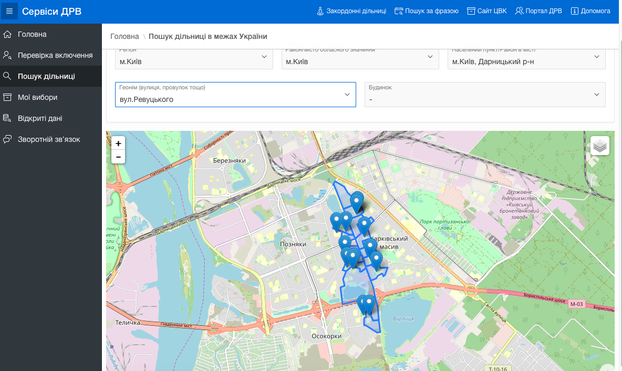
Task: Open Пошук за фразою in top bar
Action: (426, 11)
